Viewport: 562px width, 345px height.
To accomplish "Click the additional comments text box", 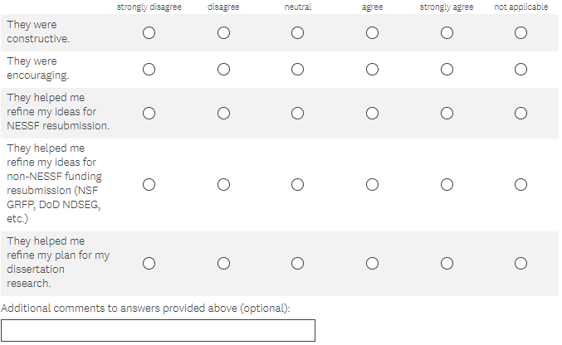I will coord(159,331).
